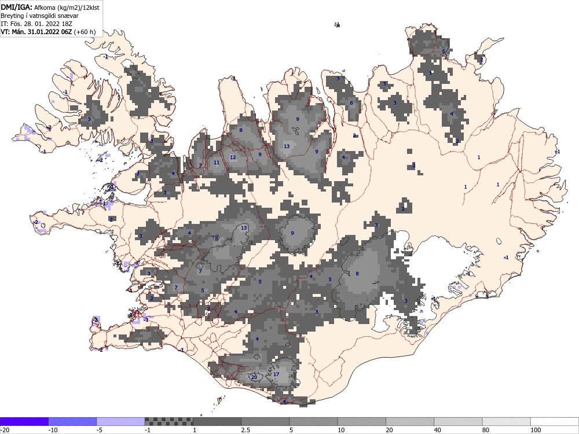Click the map value "17" on the southern glacier
Viewport: 579px width, 434px height.
tap(276, 374)
